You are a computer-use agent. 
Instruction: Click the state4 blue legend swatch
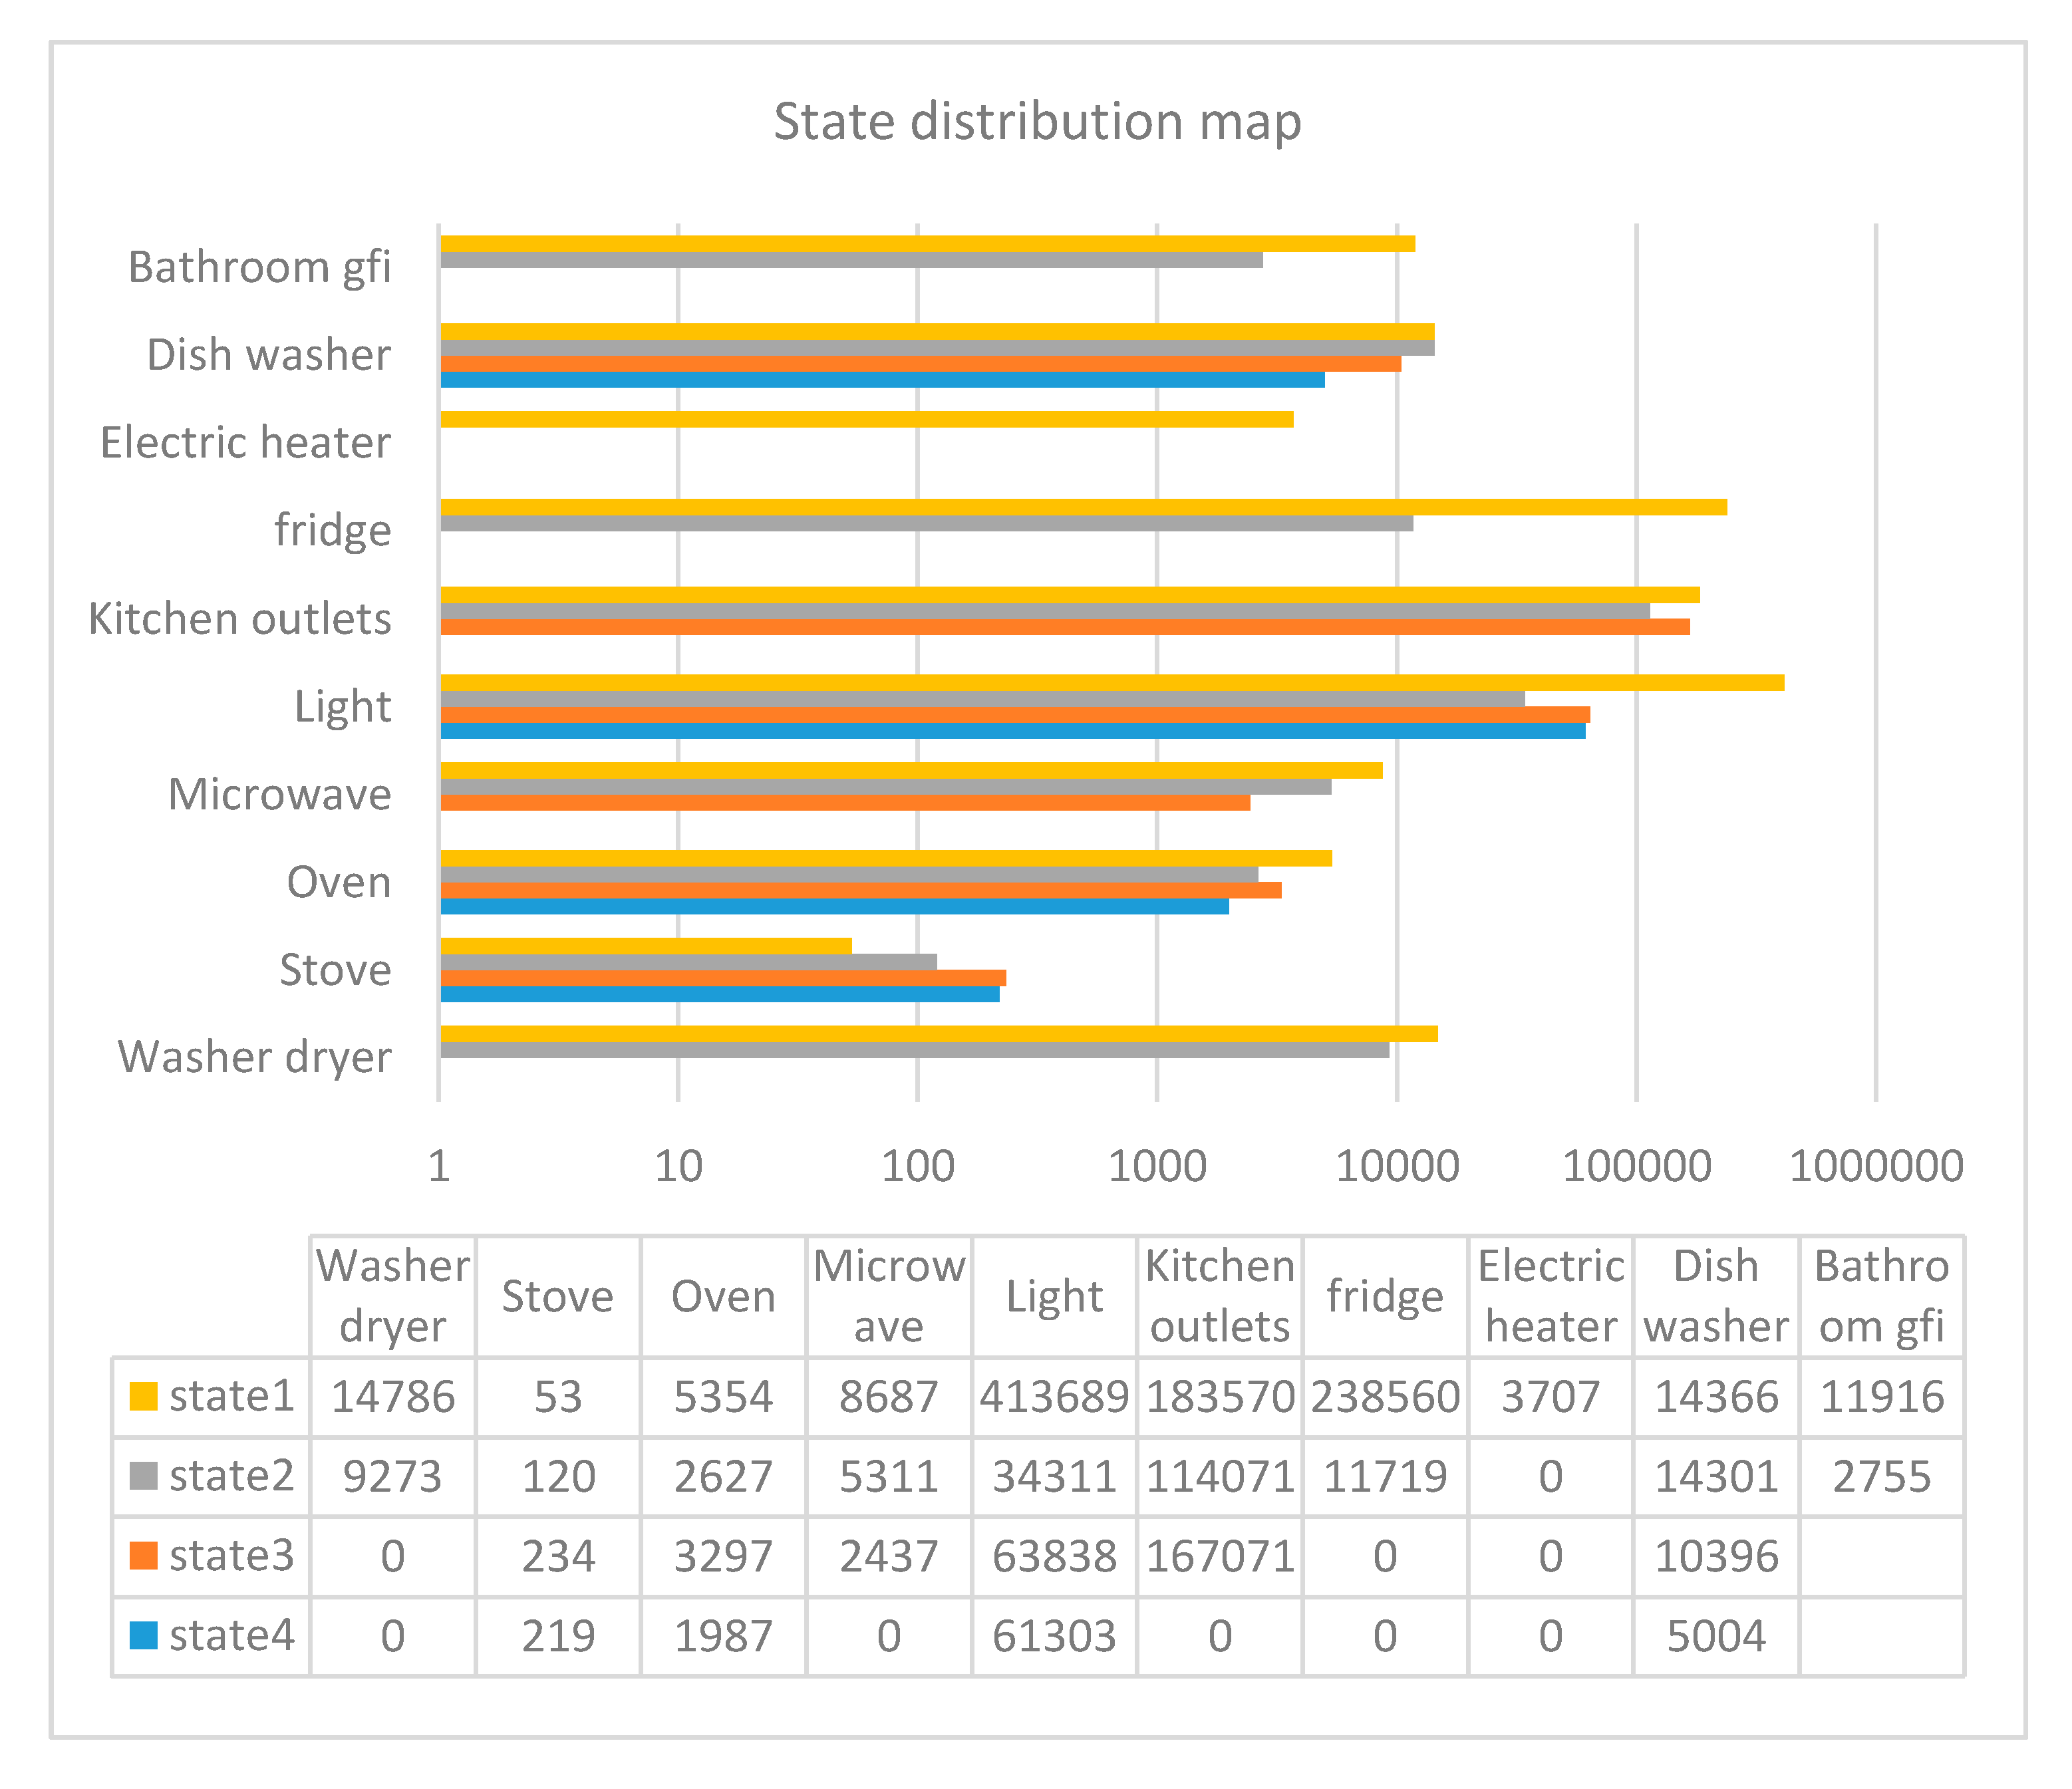point(144,1636)
